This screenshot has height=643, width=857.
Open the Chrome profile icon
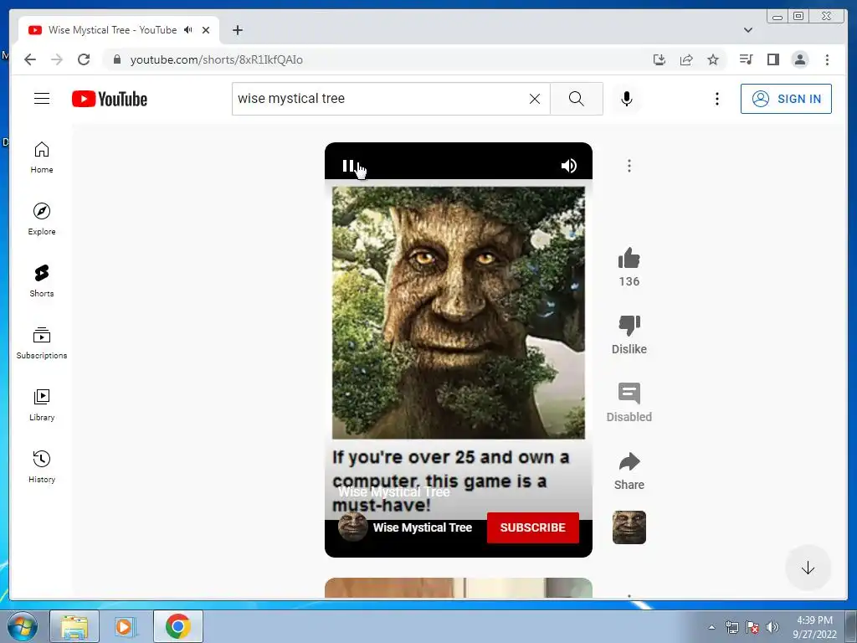[799, 59]
